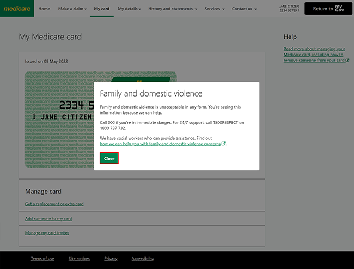Open Site notices in footer
Viewport: 354px width, 269px height.
tap(79, 259)
